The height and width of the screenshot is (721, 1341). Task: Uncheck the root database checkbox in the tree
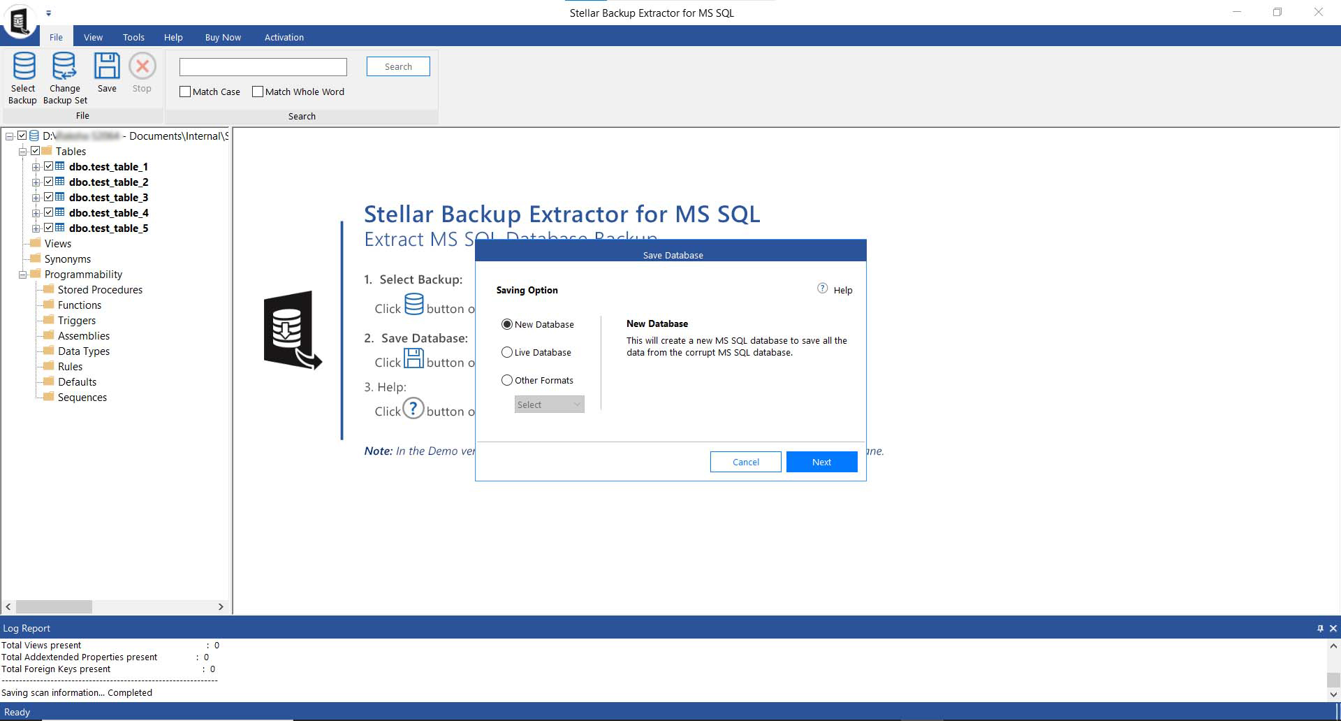pos(22,136)
